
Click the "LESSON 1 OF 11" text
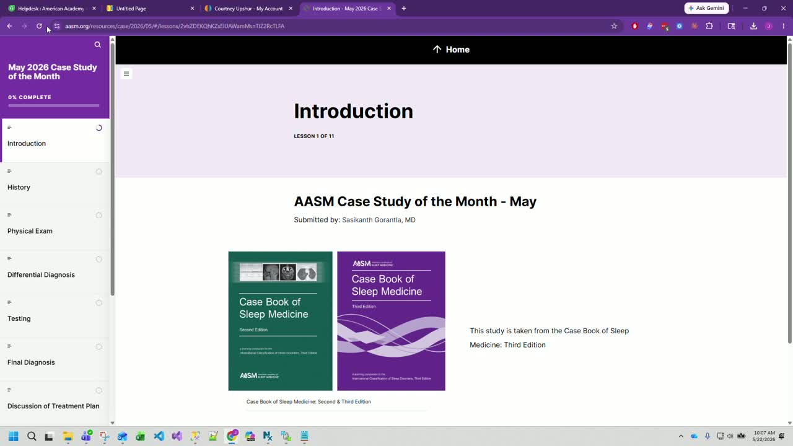(314, 136)
